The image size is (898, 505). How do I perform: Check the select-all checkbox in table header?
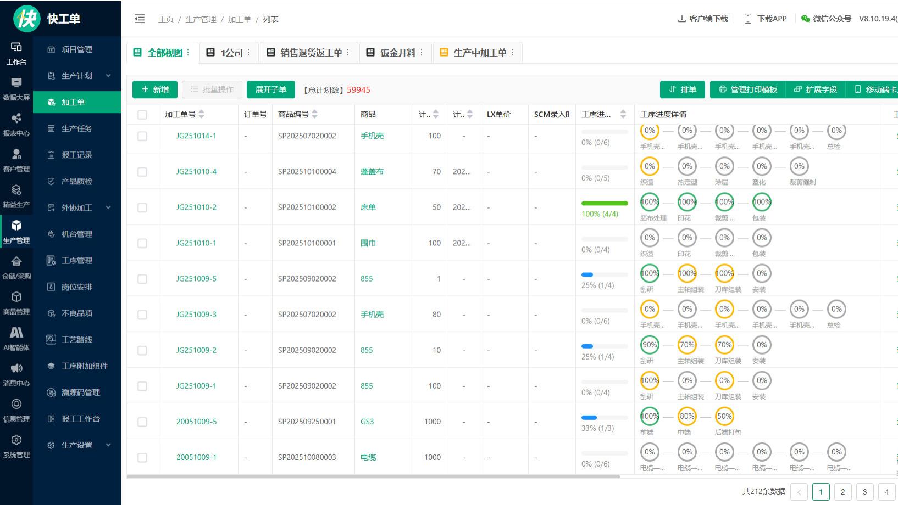click(142, 114)
